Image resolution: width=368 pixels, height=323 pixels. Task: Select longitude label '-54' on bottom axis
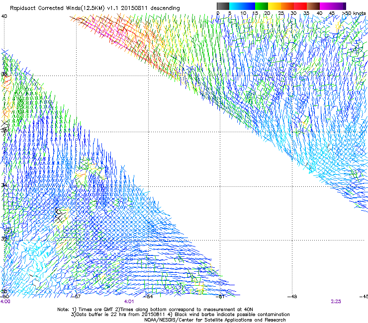(x=148, y=297)
